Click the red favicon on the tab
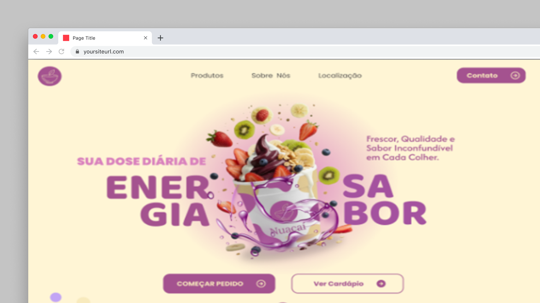 pyautogui.click(x=66, y=38)
